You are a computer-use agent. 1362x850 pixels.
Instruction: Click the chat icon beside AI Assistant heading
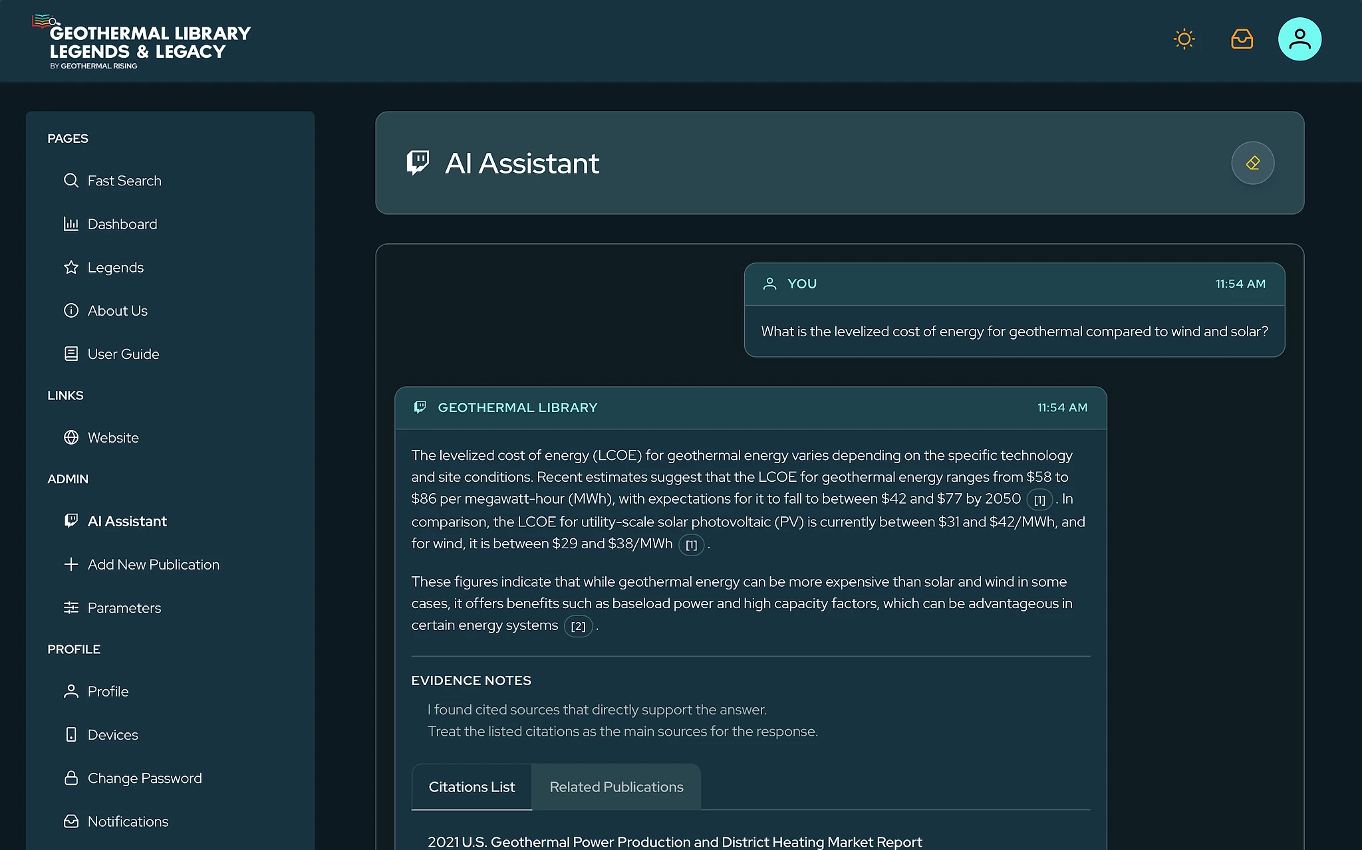pyautogui.click(x=418, y=163)
